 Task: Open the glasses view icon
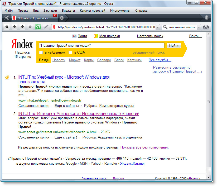[x=206, y=27]
